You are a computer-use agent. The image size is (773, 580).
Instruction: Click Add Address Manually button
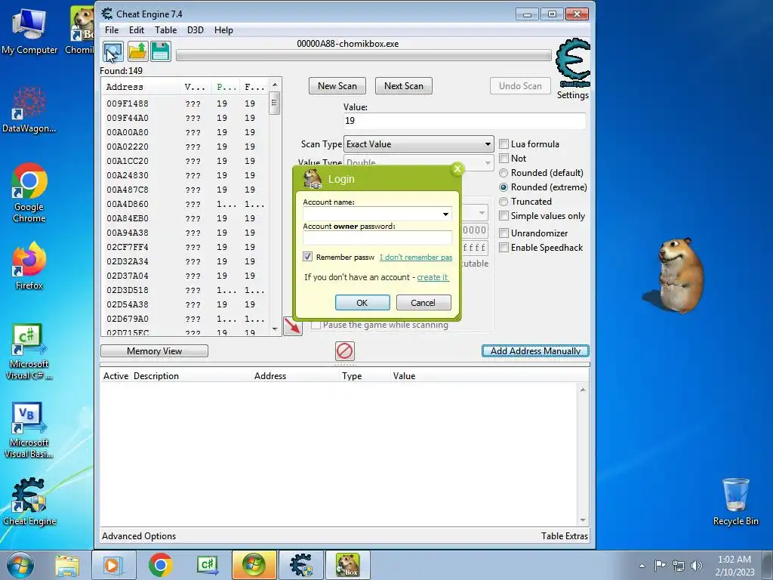(x=535, y=351)
